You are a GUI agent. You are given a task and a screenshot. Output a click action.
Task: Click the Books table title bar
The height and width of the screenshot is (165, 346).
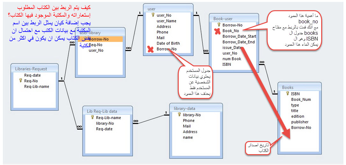[299, 87]
